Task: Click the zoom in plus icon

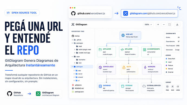Action: (x=158, y=25)
